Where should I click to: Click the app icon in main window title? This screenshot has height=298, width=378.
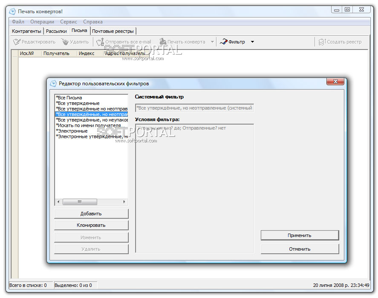[x=12, y=12]
